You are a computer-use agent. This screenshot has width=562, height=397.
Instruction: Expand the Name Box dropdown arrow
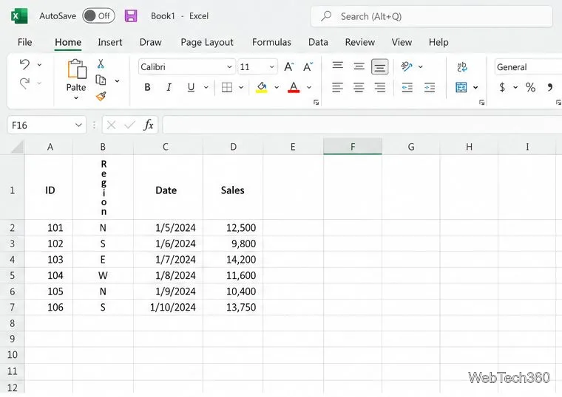[x=78, y=125]
